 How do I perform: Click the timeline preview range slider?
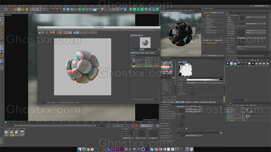55,126
